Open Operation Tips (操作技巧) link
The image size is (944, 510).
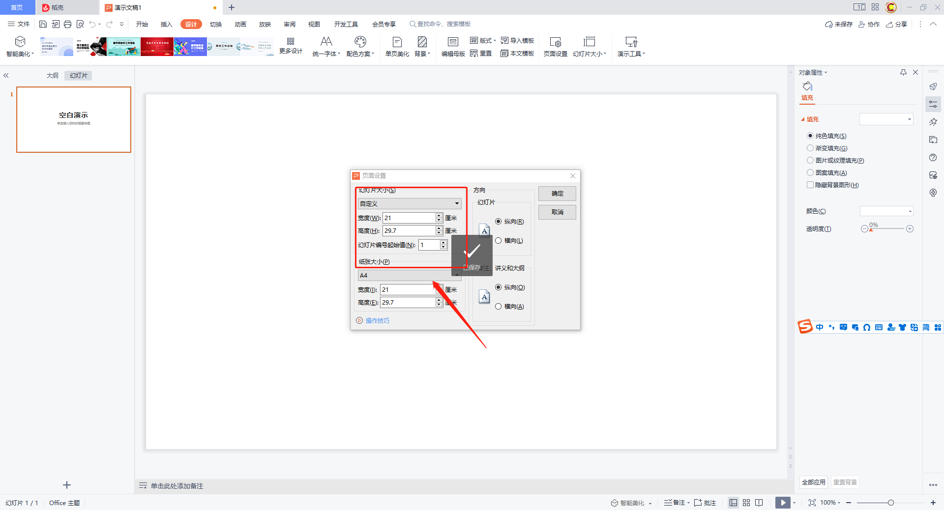tap(377, 320)
